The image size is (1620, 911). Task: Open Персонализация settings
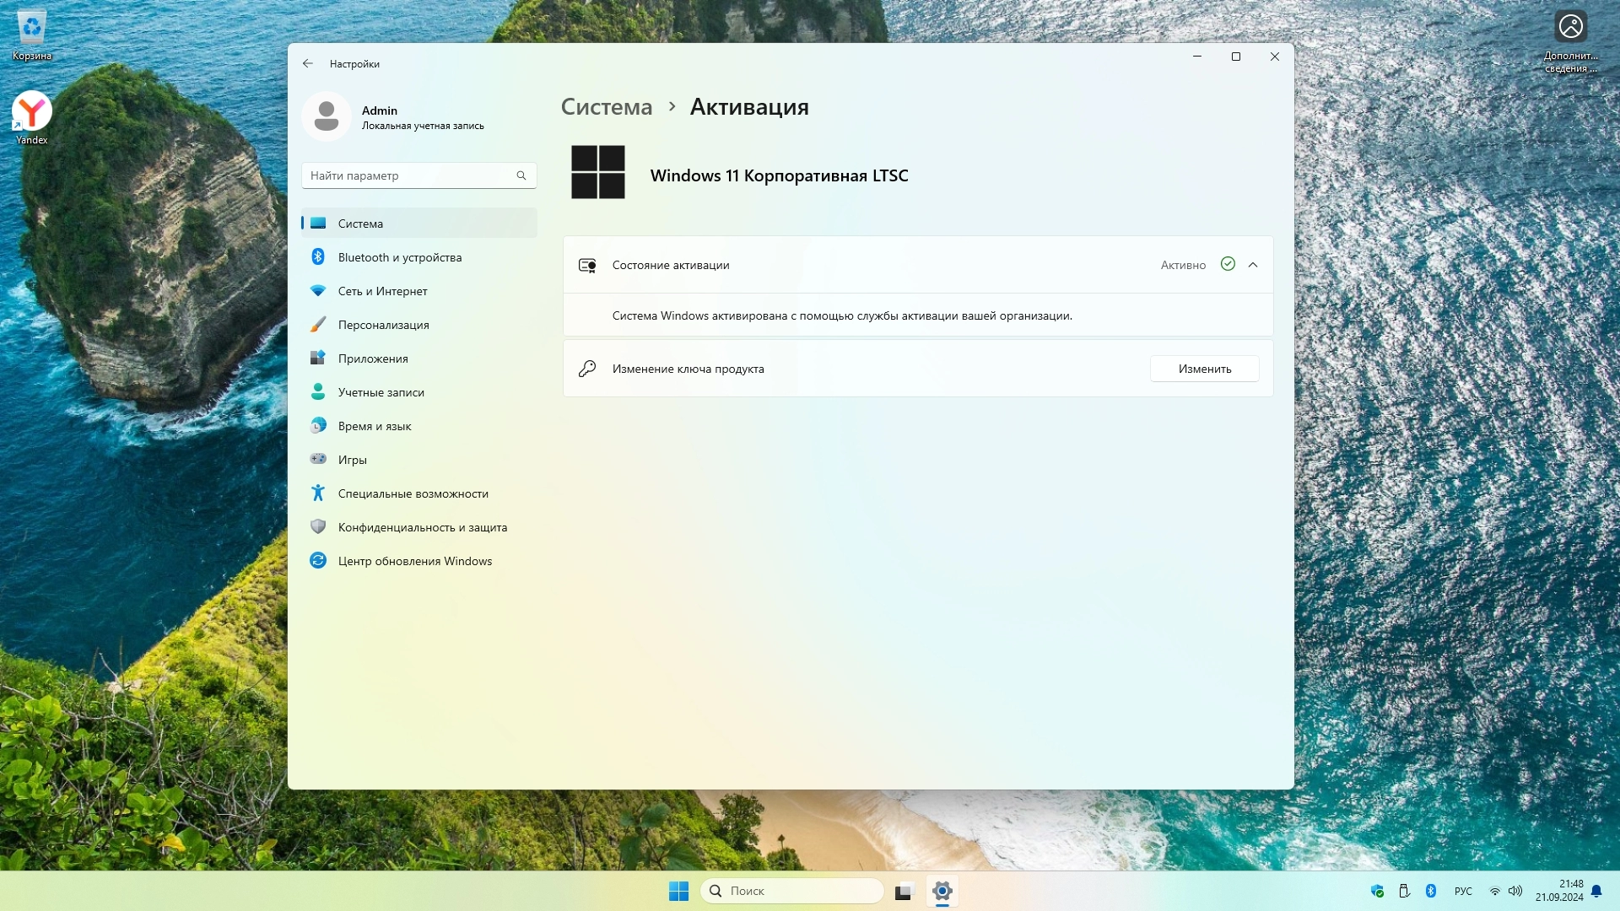[383, 325]
